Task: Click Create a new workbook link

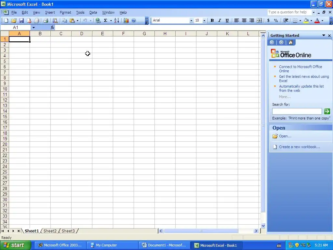Action: click(300, 147)
